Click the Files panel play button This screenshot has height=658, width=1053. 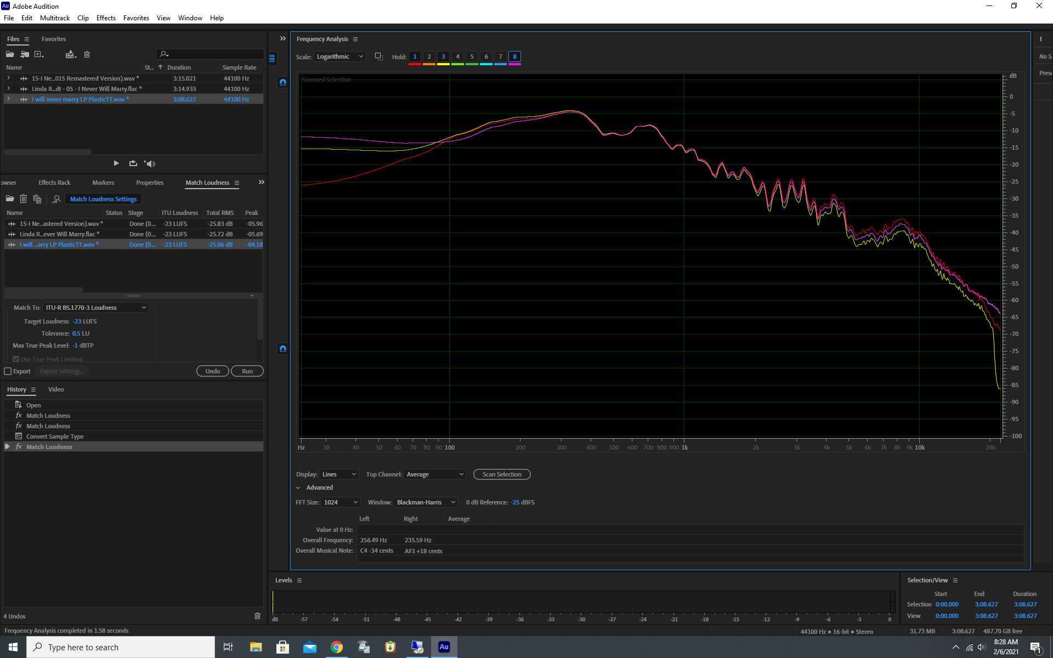point(116,163)
